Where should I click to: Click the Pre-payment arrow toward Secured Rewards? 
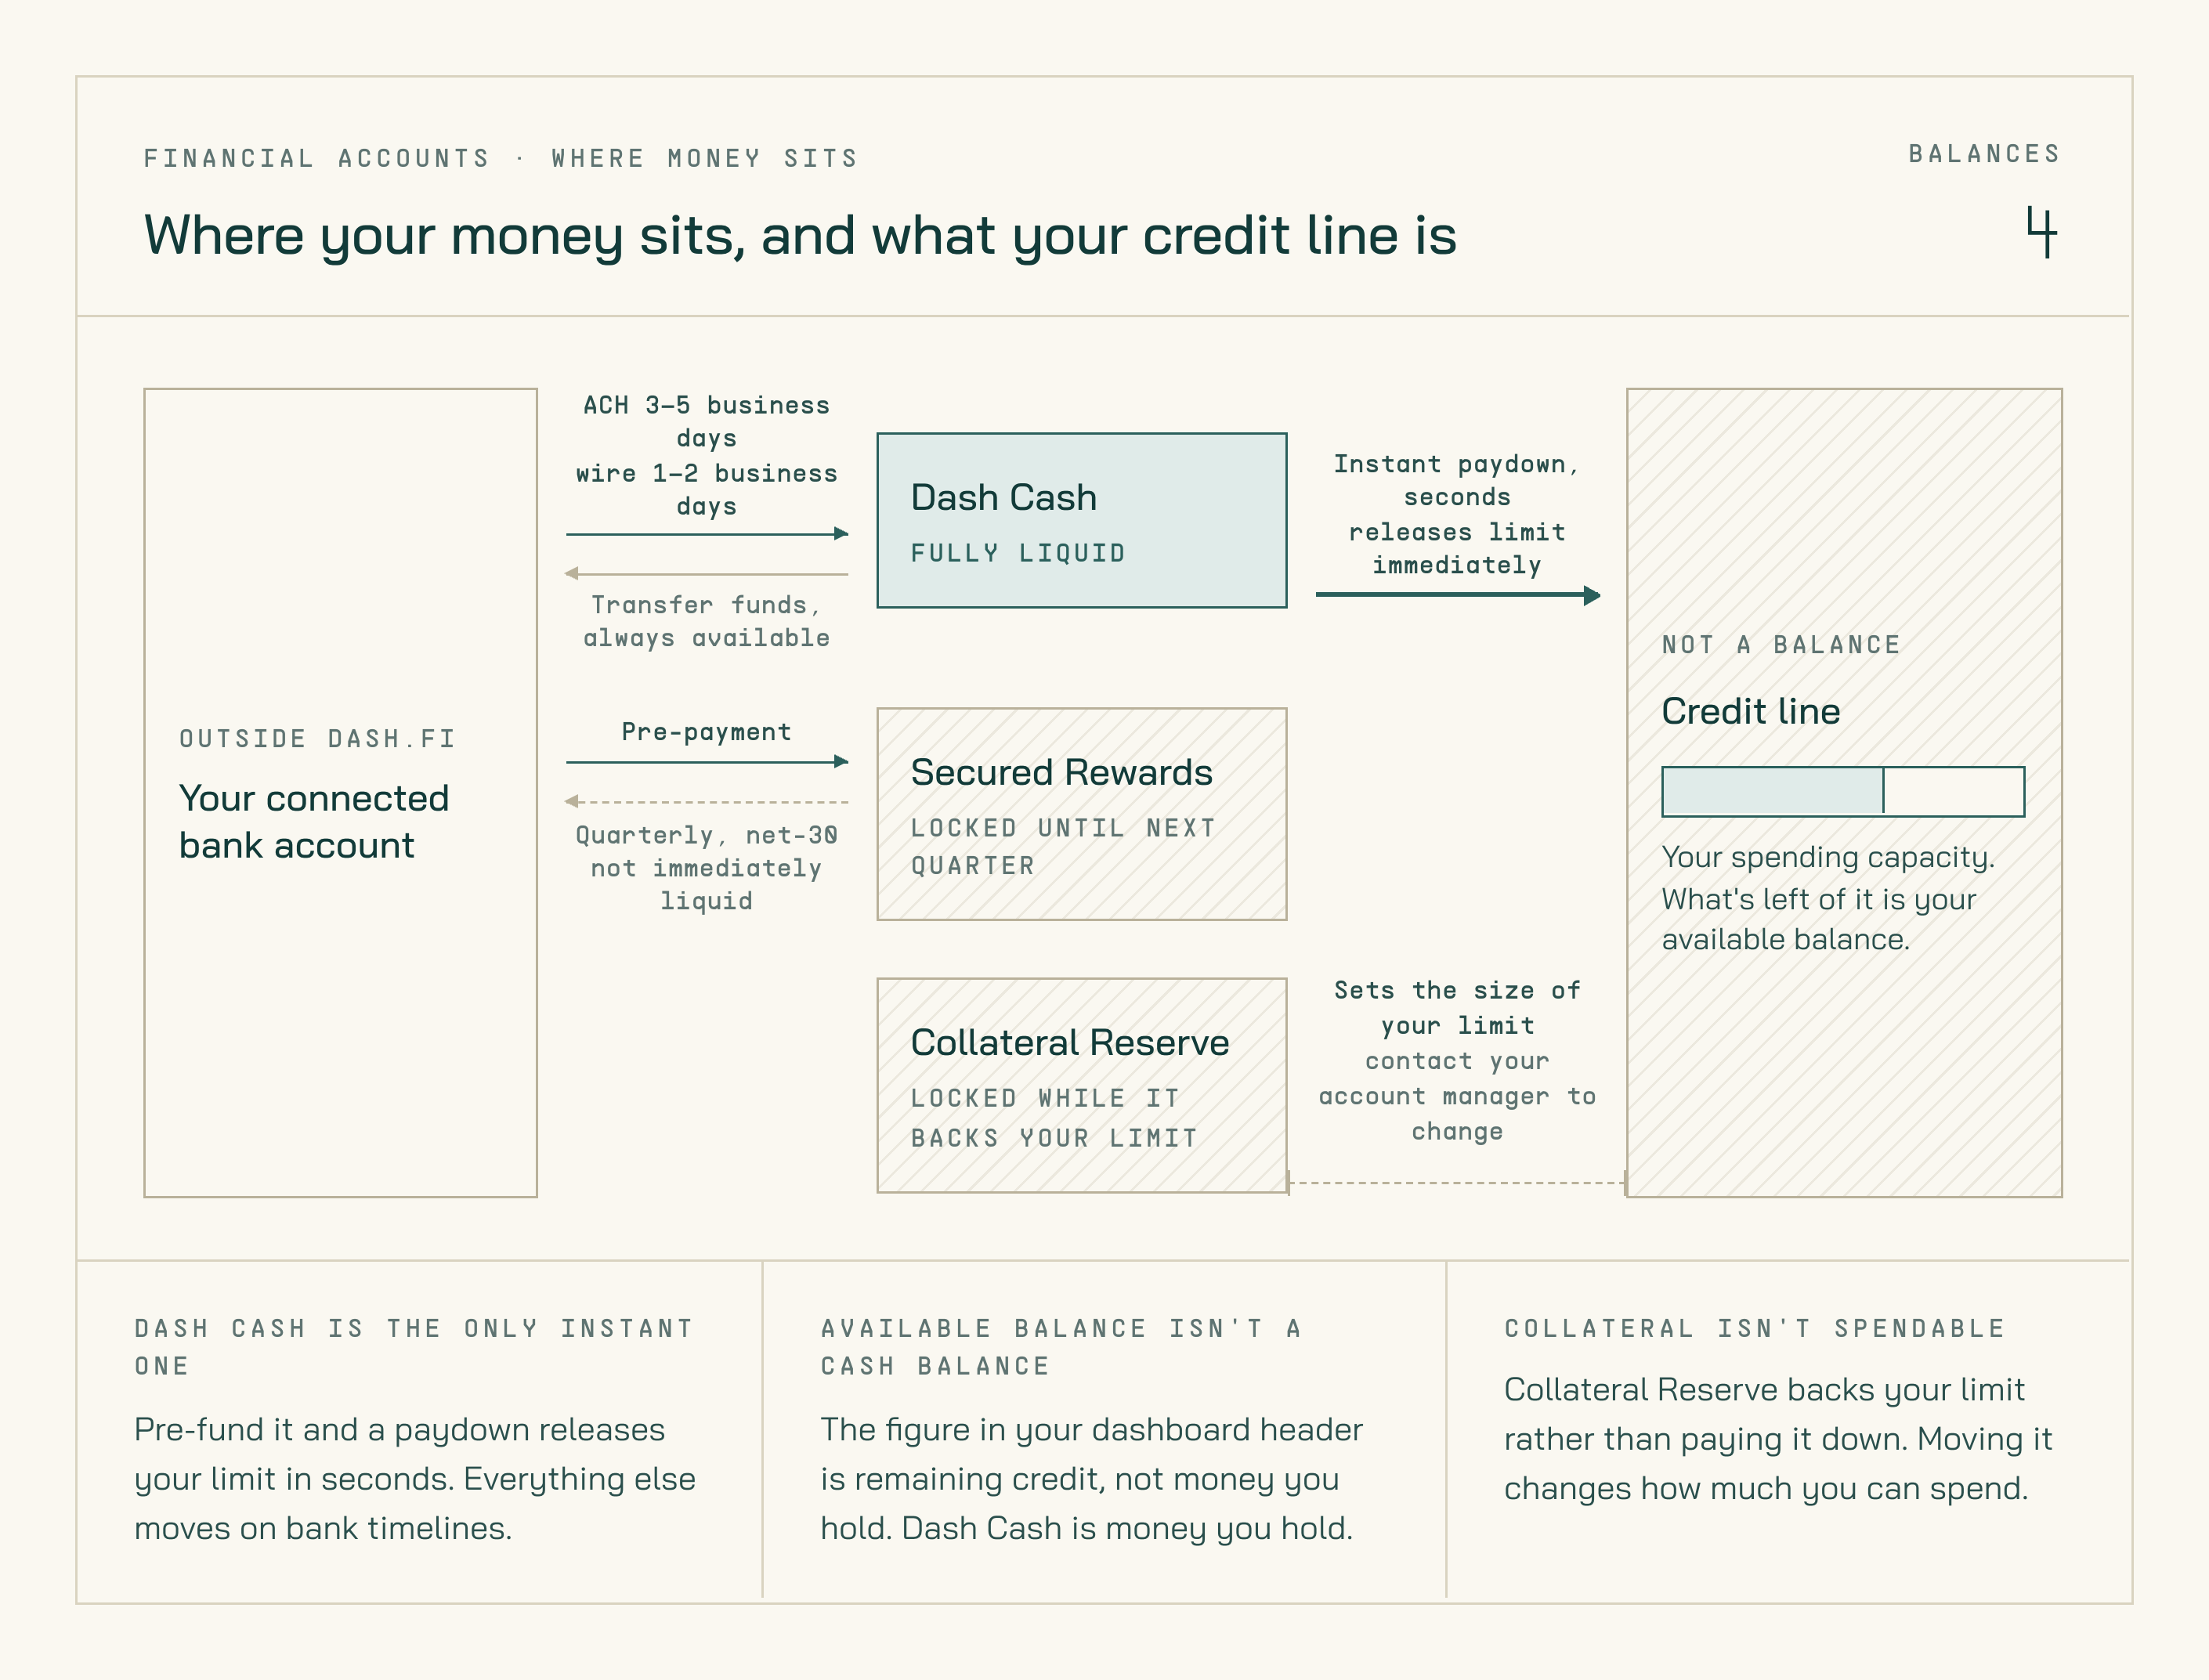tap(707, 762)
